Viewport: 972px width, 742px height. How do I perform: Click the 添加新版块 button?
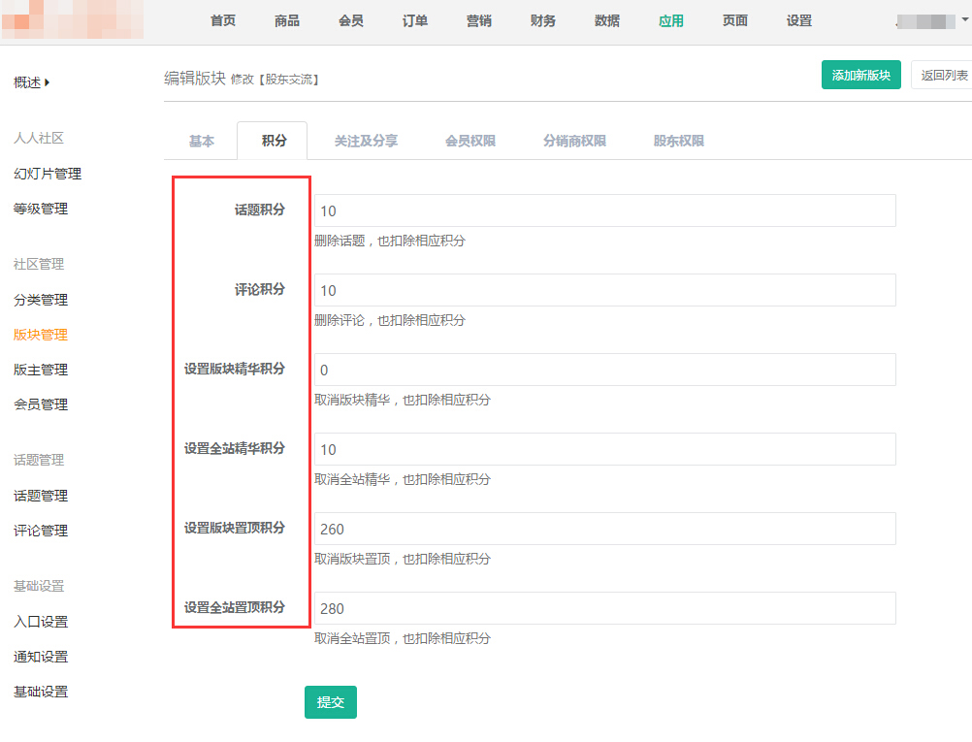pyautogui.click(x=860, y=75)
